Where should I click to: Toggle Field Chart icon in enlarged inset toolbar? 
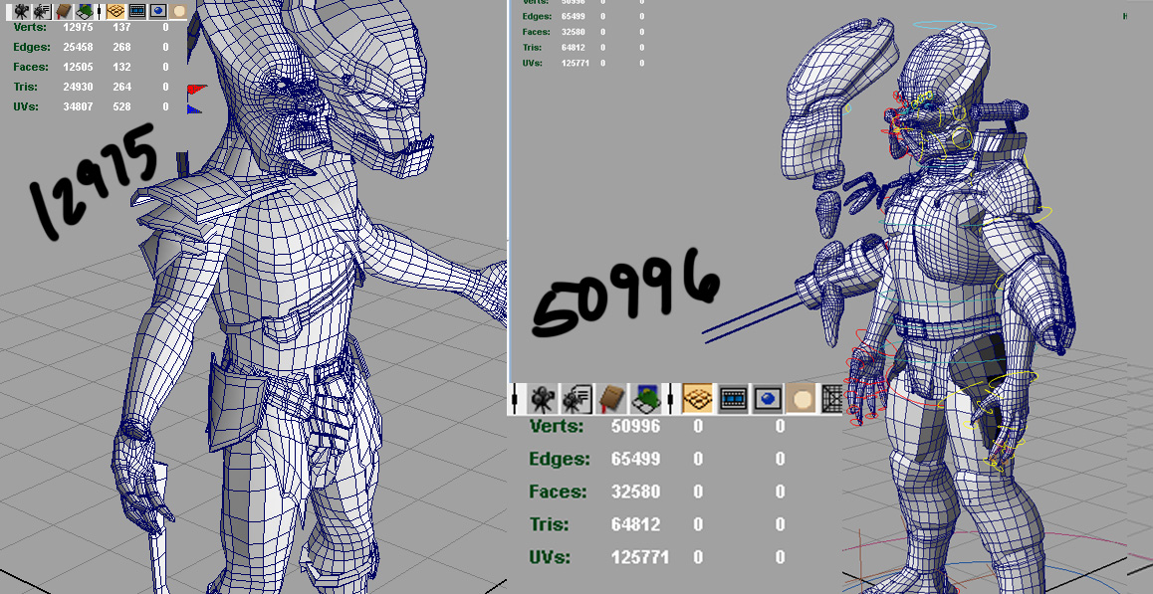[x=831, y=399]
